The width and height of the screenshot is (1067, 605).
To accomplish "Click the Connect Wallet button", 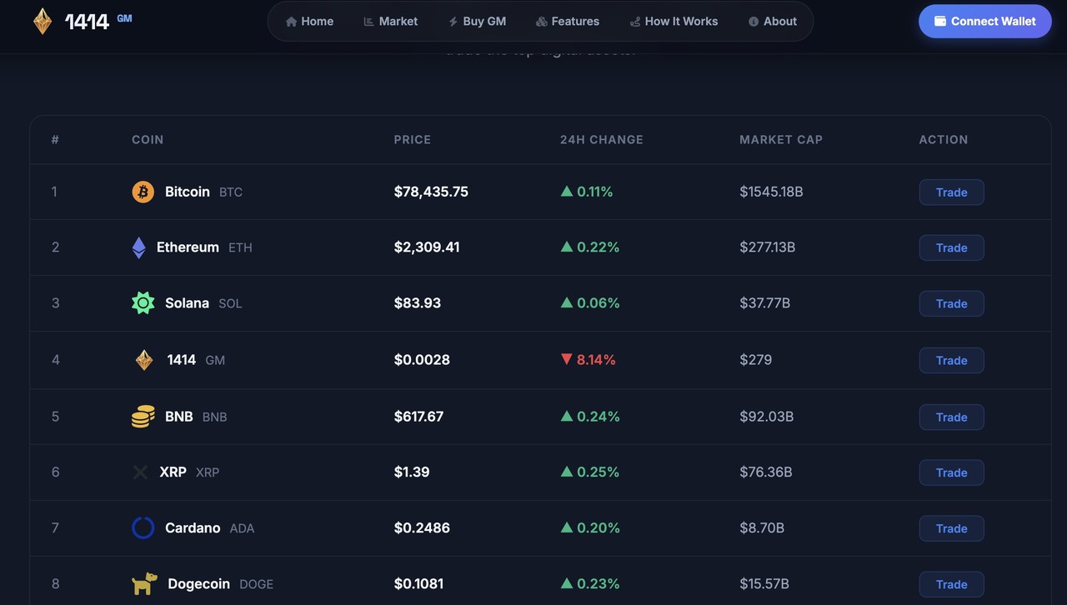I will [985, 21].
